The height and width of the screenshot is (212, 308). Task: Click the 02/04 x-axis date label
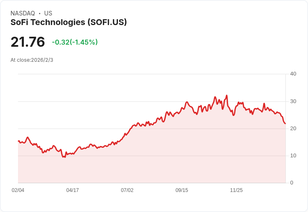coord(18,190)
